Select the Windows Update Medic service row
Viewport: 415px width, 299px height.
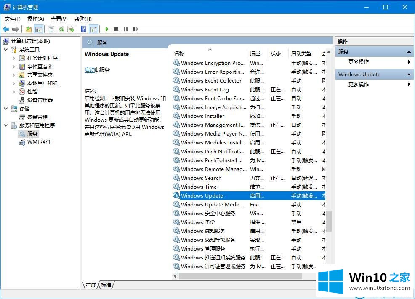click(249, 205)
